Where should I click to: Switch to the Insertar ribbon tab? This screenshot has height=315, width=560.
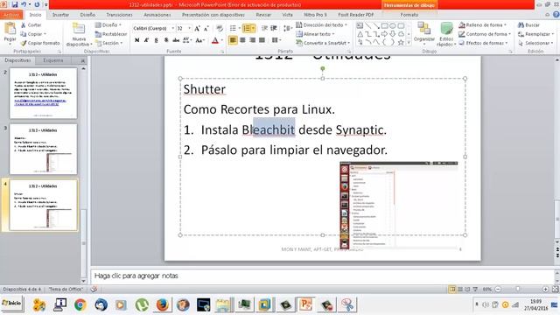(x=60, y=15)
